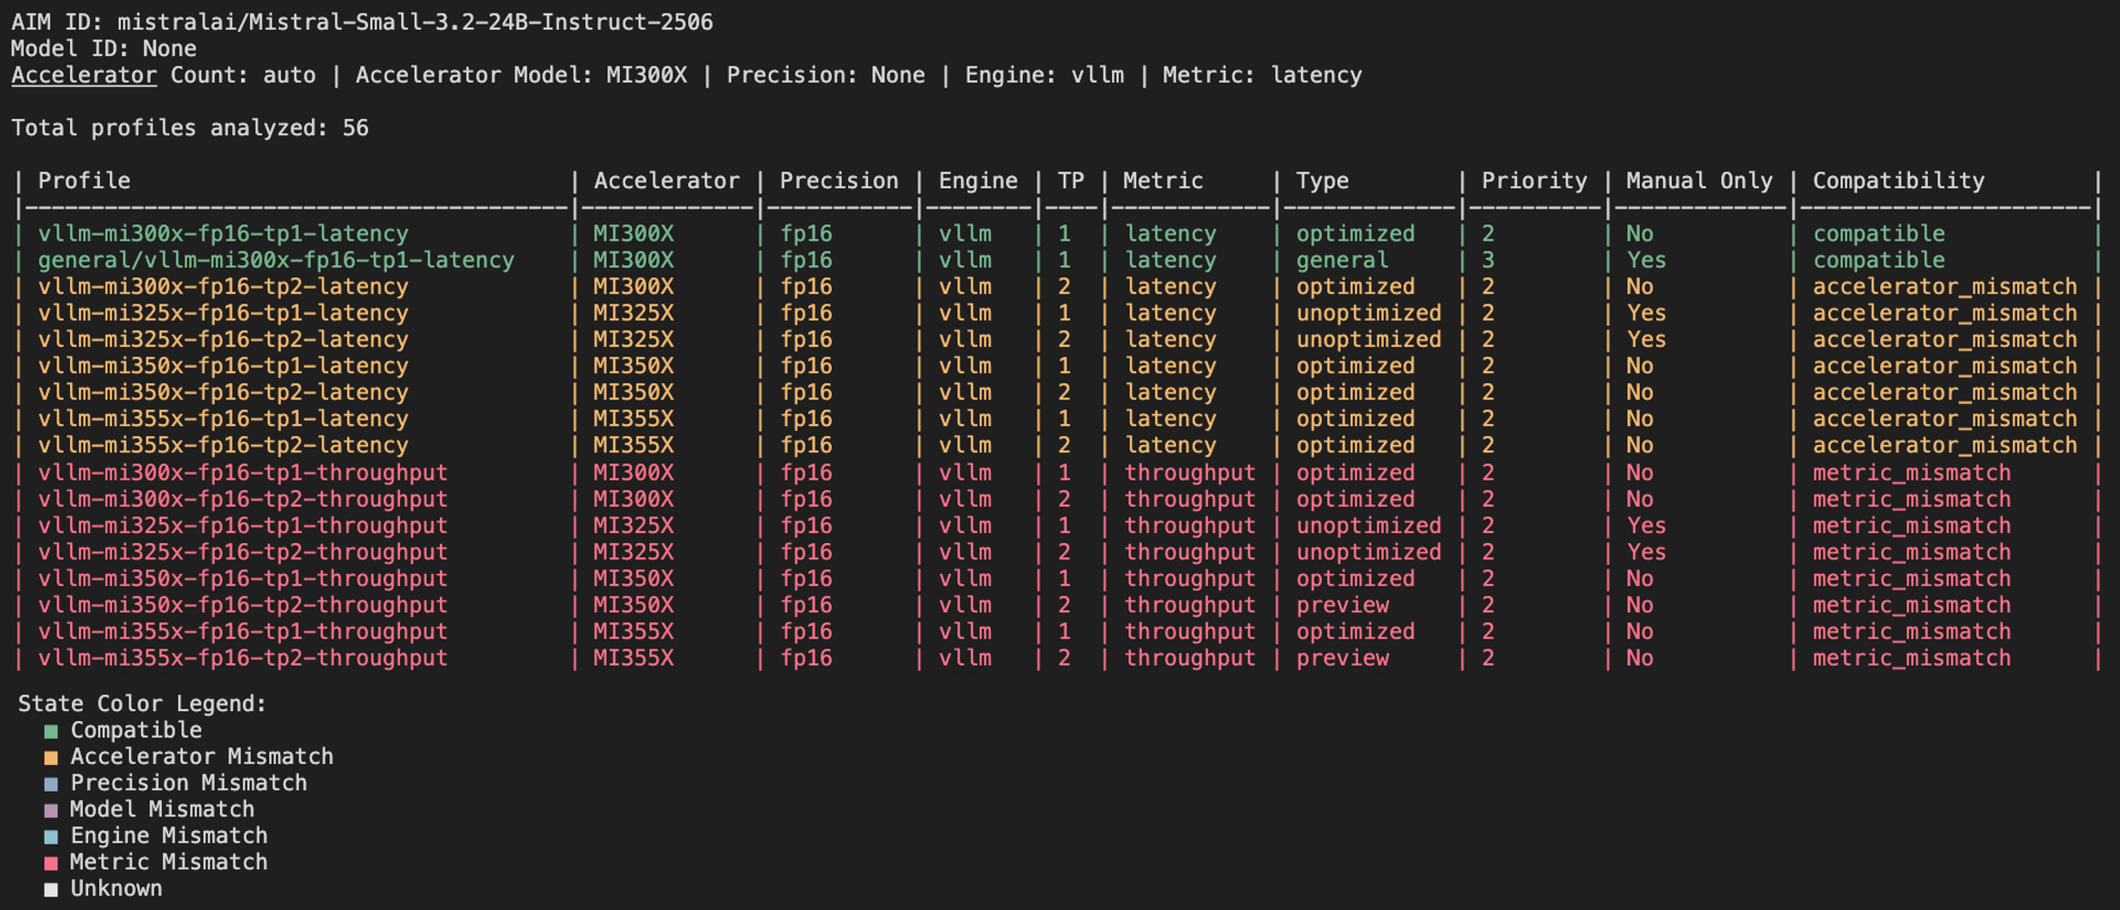Click the Manual Only column header
The width and height of the screenshot is (2120, 910).
1699,181
